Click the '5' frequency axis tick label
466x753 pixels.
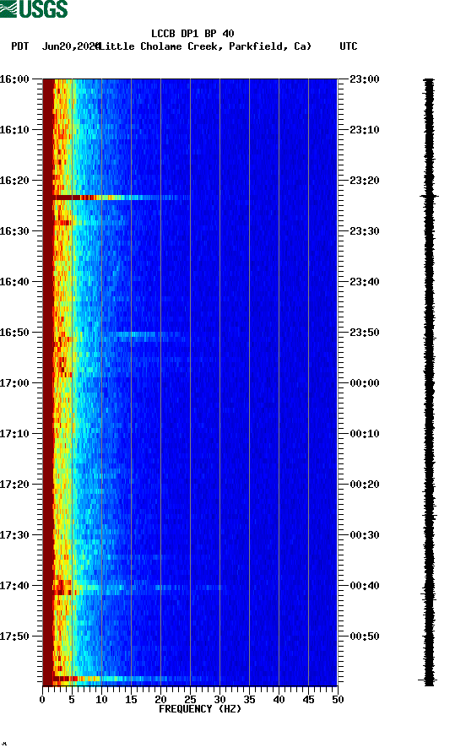72,700
